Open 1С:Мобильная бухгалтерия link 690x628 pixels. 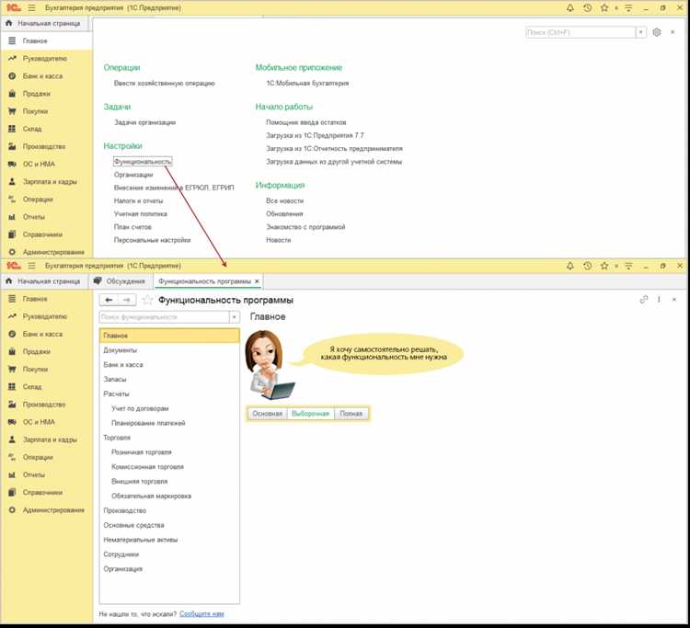[307, 83]
